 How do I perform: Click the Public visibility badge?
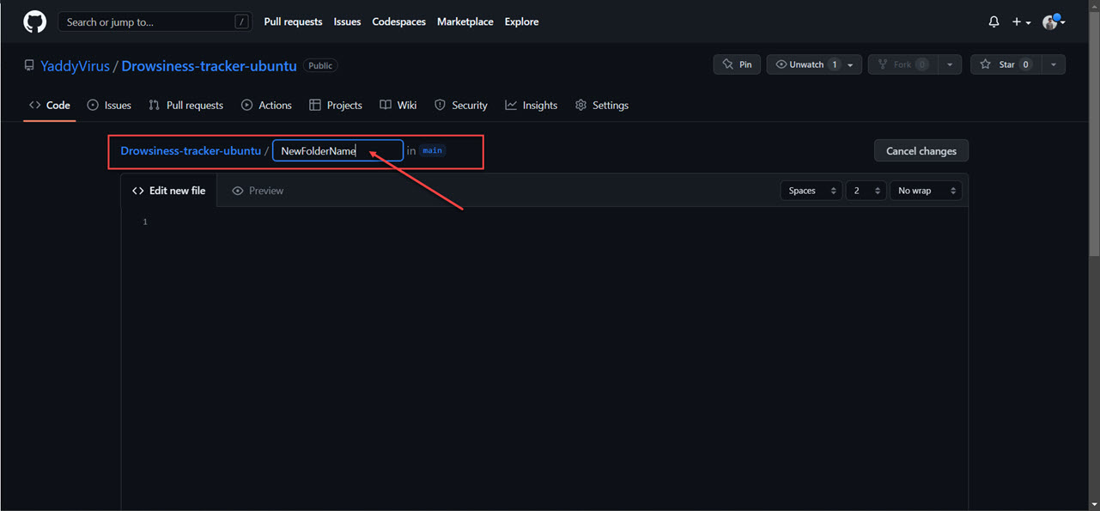click(320, 65)
